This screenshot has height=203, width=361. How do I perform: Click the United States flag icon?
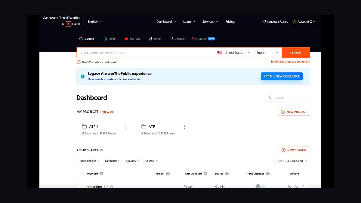[220, 53]
